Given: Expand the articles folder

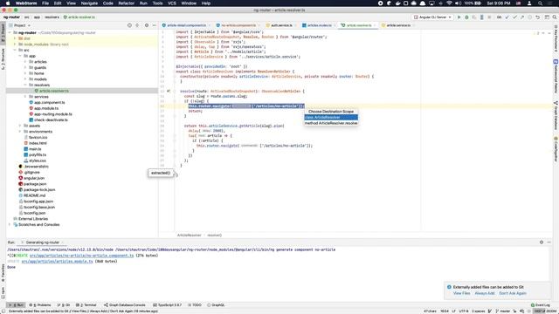Looking at the screenshot, I should pyautogui.click(x=25, y=62).
